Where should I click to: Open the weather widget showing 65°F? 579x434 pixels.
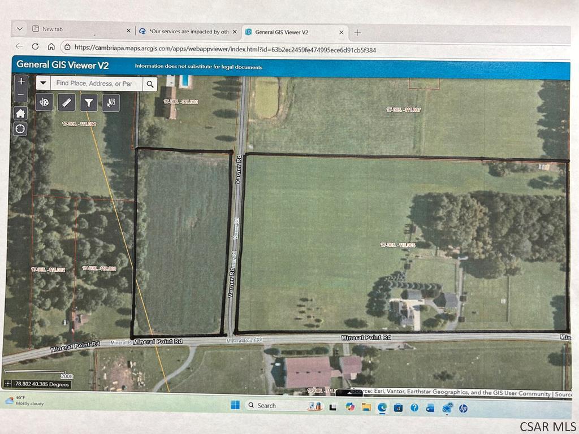pyautogui.click(x=25, y=401)
